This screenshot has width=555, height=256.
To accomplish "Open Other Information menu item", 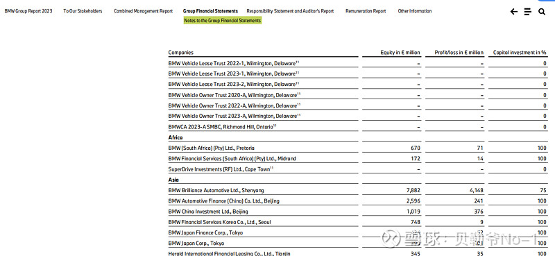I will tap(415, 11).
